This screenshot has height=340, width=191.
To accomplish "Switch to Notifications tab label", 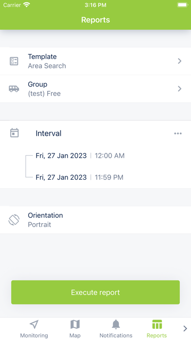I will (116, 336).
